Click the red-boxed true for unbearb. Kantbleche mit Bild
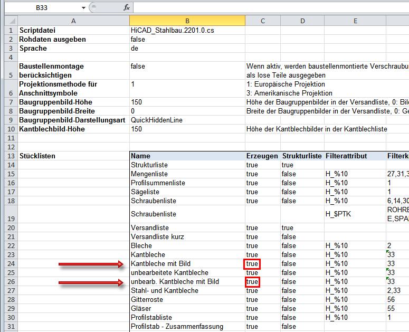This screenshot has width=409, height=332. click(x=252, y=282)
